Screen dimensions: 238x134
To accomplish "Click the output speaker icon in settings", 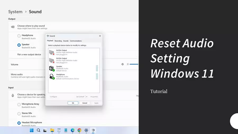I will [x=13, y=27].
